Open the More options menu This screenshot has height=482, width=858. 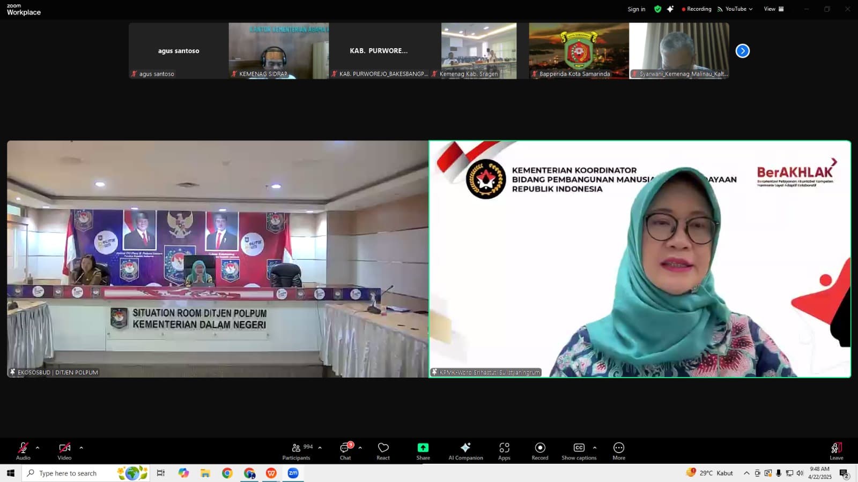pos(619,450)
